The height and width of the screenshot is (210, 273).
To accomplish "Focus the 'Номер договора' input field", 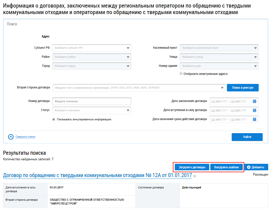I will (92, 101).
